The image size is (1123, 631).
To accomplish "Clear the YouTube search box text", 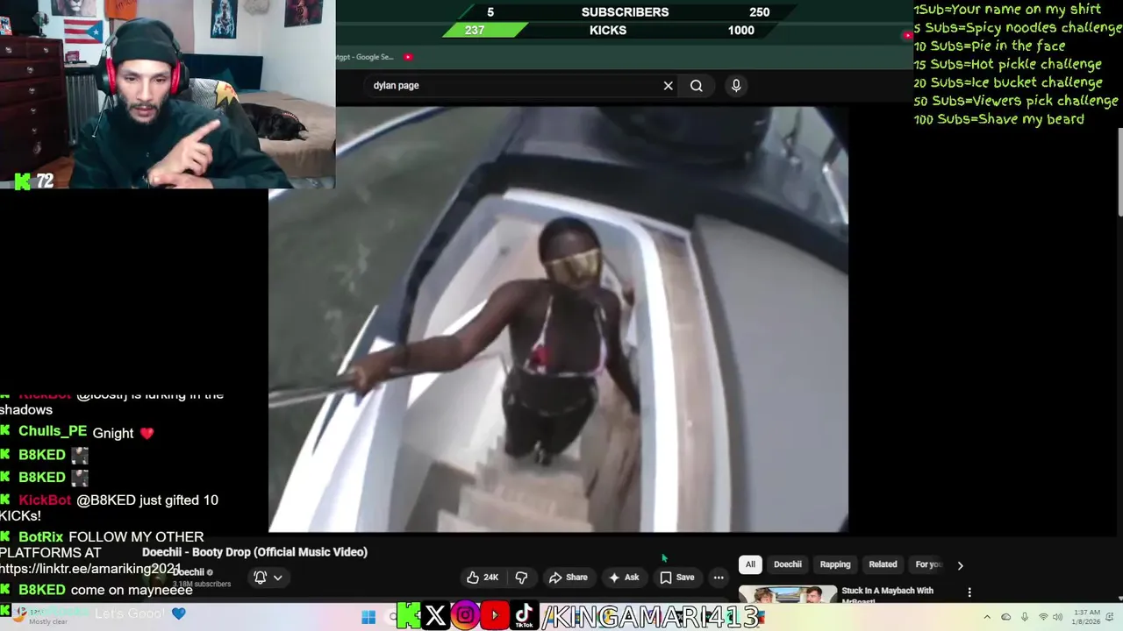I will coord(668,86).
